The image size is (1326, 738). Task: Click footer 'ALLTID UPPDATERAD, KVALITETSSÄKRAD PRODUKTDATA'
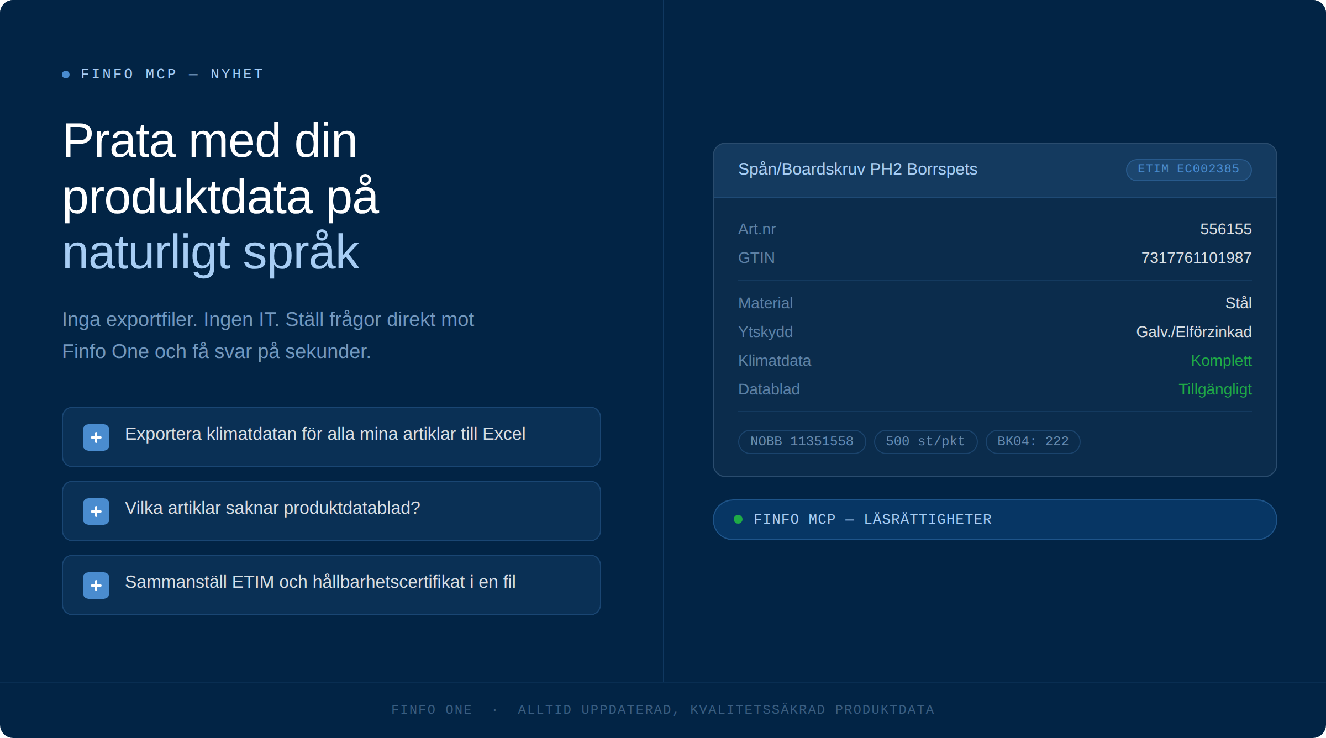click(726, 709)
